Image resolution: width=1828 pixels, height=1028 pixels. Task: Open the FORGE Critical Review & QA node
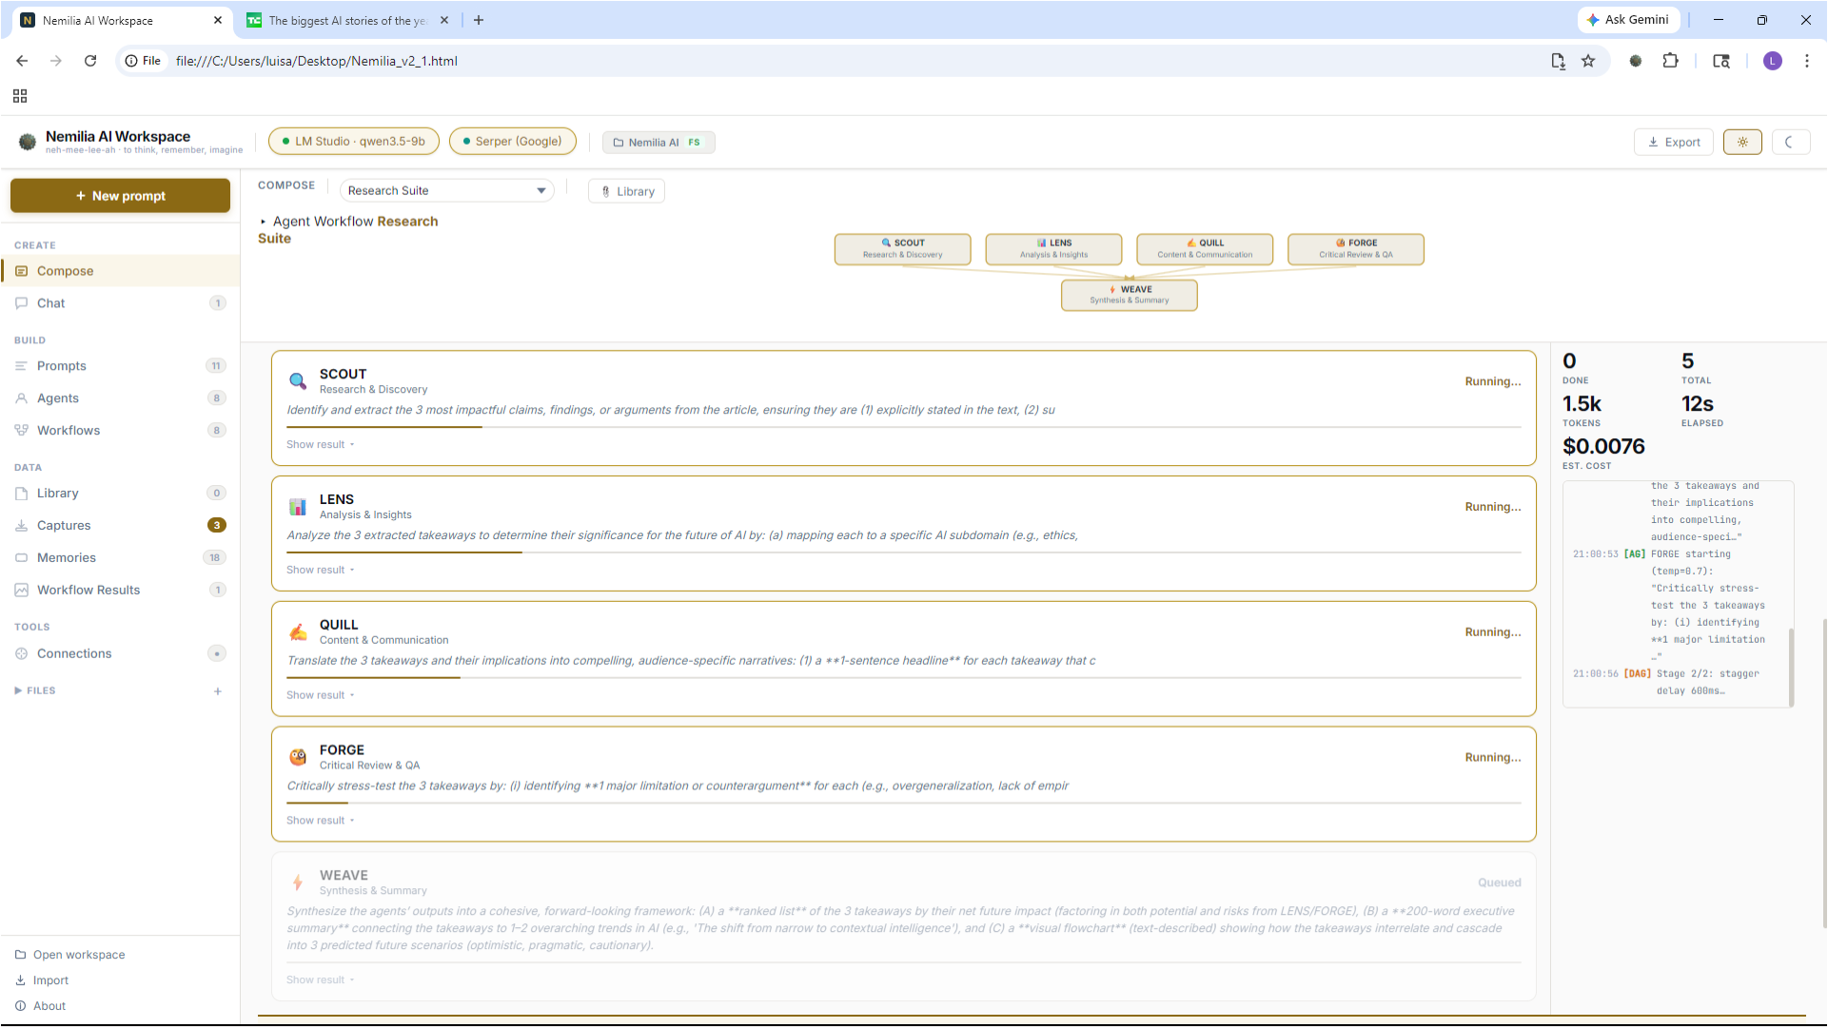tap(1355, 249)
